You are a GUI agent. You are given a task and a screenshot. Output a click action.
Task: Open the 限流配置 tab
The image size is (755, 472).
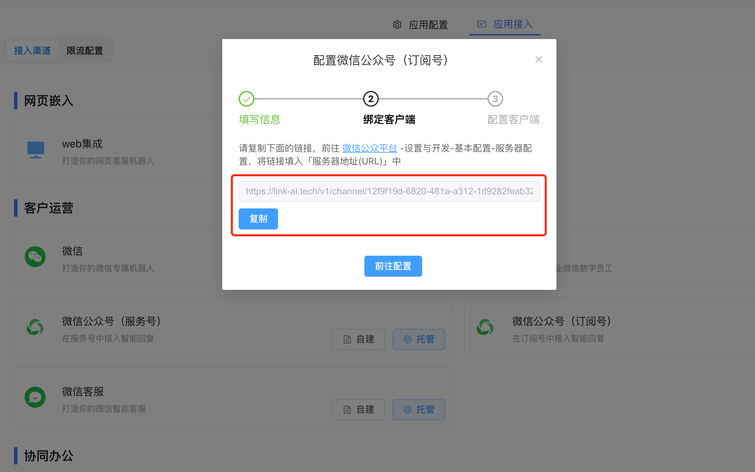85,51
